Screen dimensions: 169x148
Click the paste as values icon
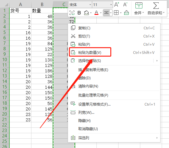click(x=73, y=52)
